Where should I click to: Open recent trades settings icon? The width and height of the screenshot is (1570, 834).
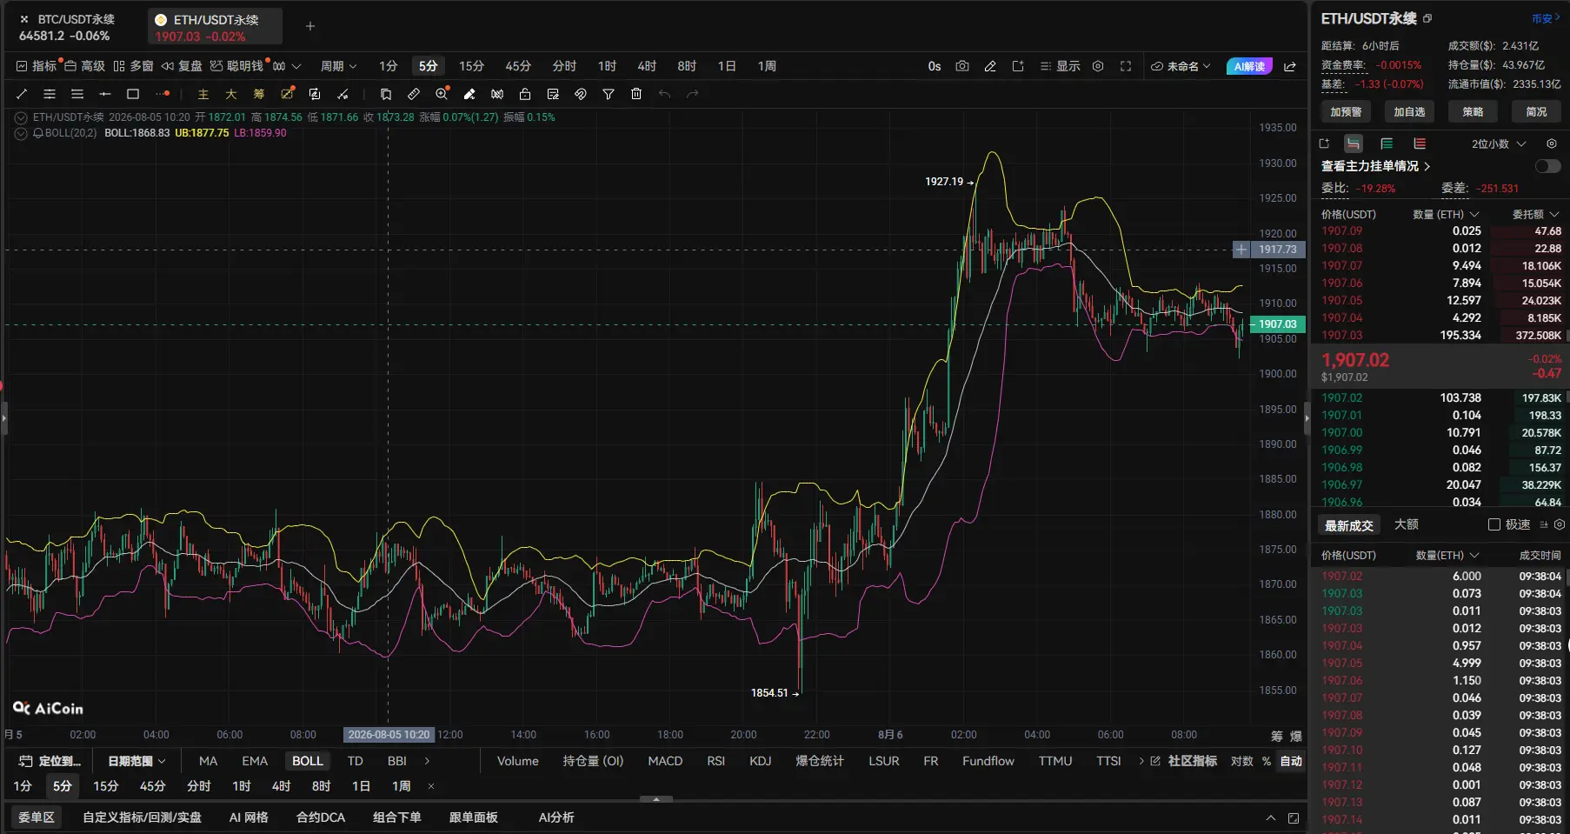1560,524
